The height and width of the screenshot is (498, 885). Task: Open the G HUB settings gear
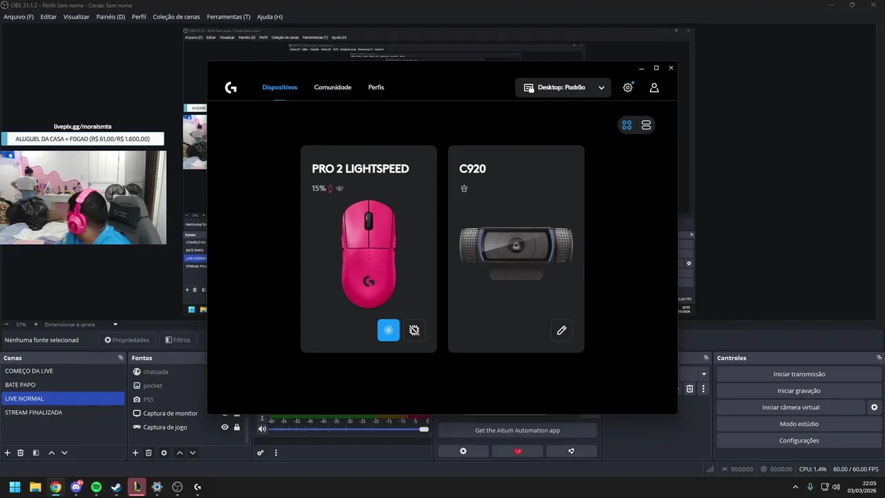tap(628, 88)
